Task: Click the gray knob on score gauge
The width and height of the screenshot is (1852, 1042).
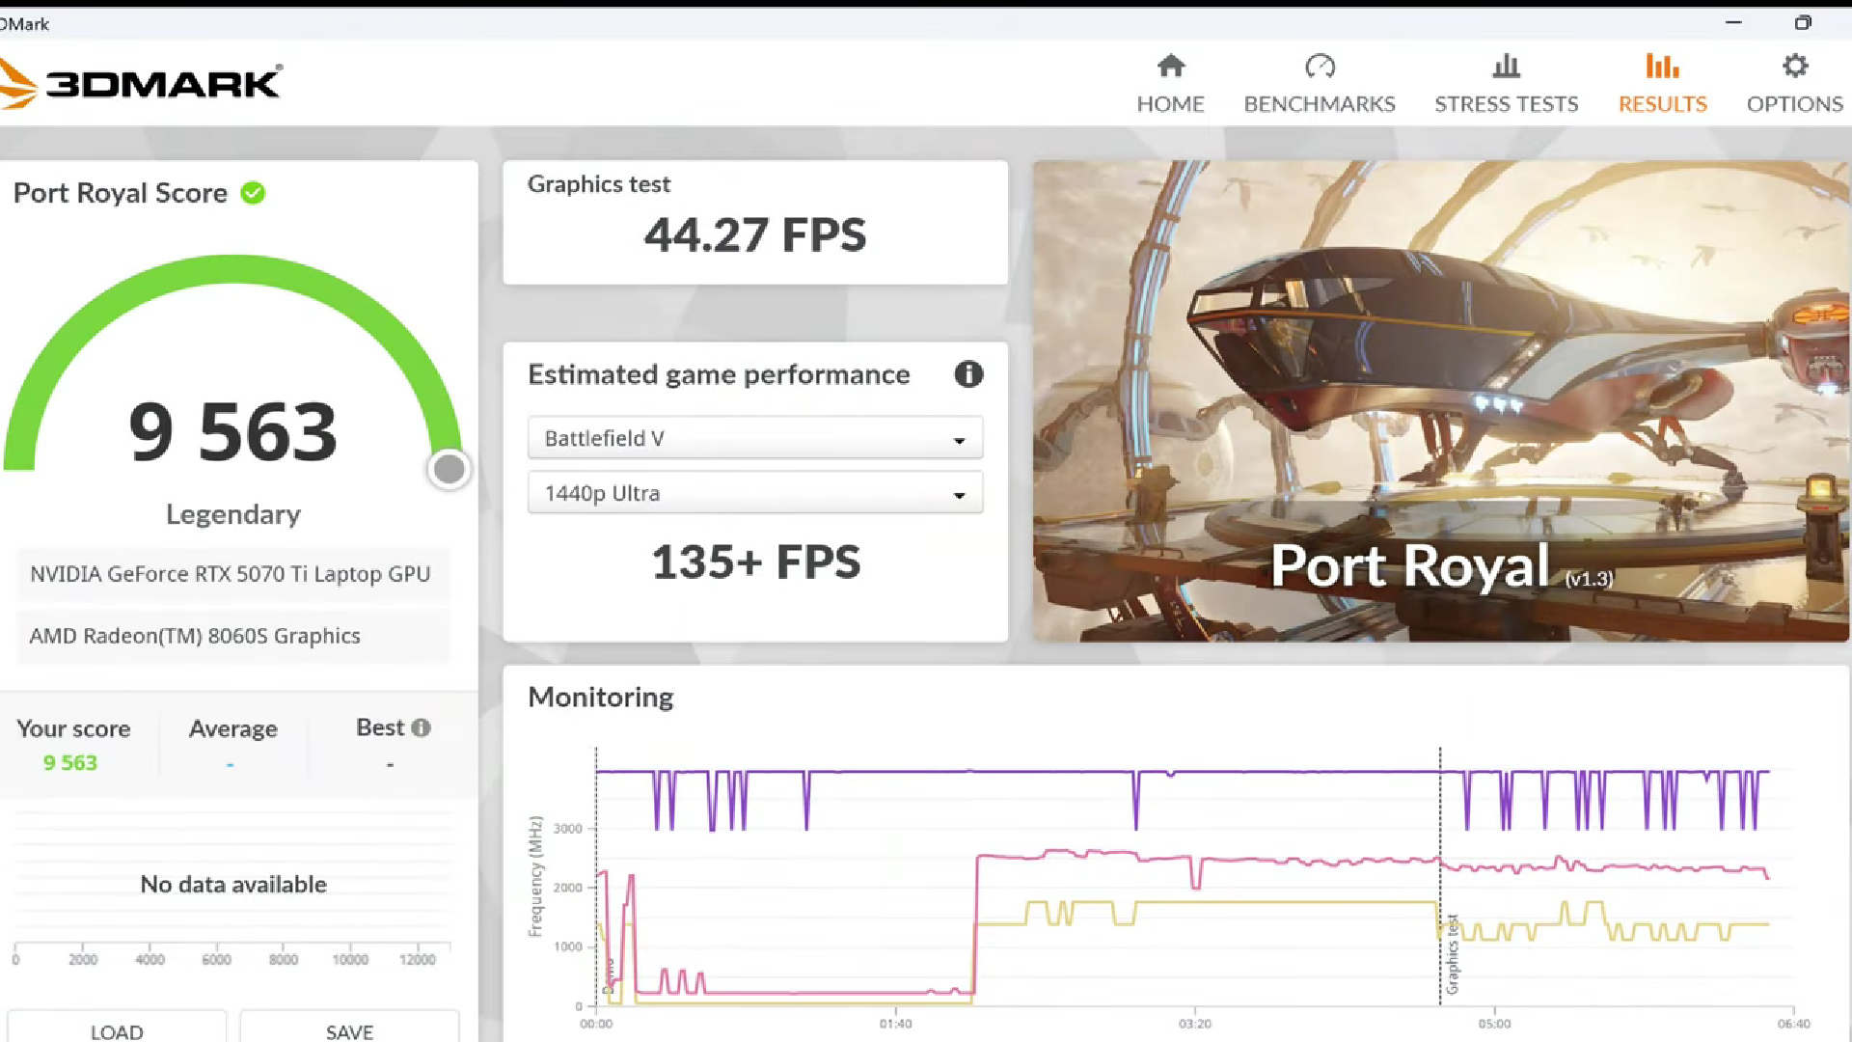Action: (x=449, y=470)
